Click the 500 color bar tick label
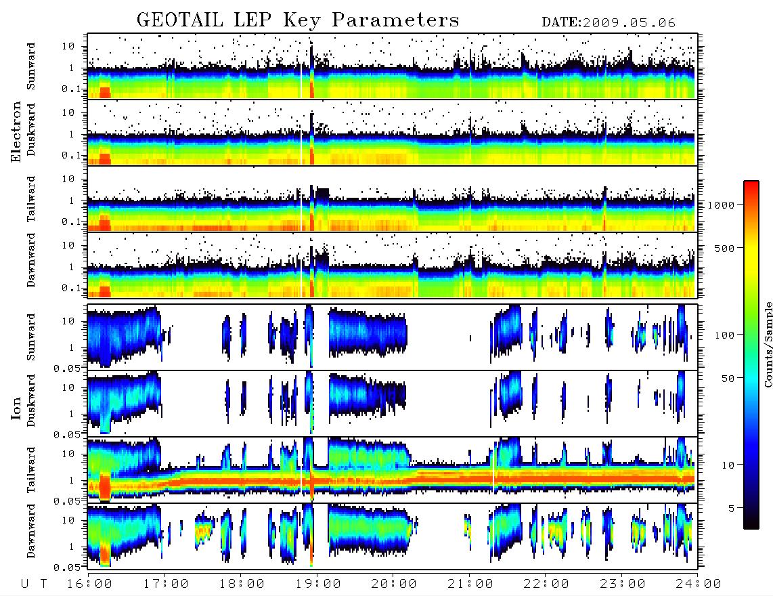Image resolution: width=773 pixels, height=596 pixels. (x=725, y=248)
